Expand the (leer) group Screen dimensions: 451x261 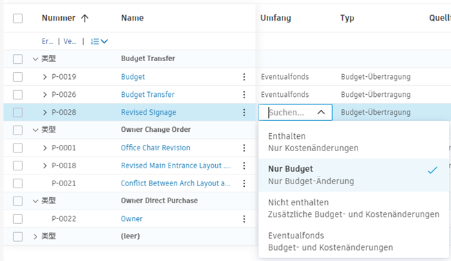tap(35, 236)
